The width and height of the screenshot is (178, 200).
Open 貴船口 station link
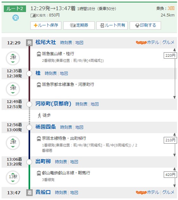click(43, 192)
